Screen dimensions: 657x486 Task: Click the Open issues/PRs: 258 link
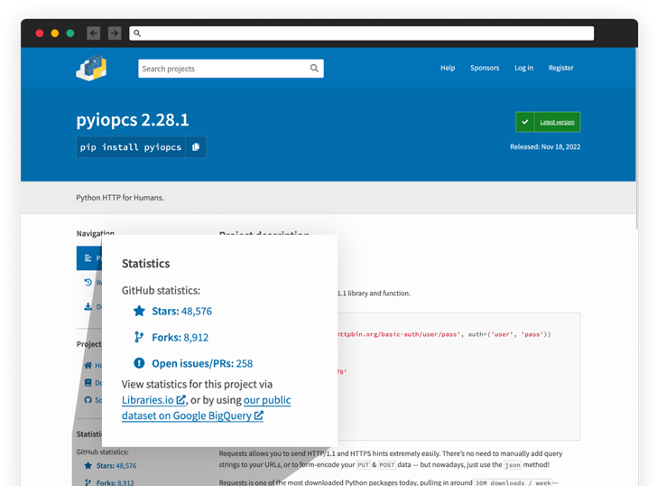click(x=201, y=363)
